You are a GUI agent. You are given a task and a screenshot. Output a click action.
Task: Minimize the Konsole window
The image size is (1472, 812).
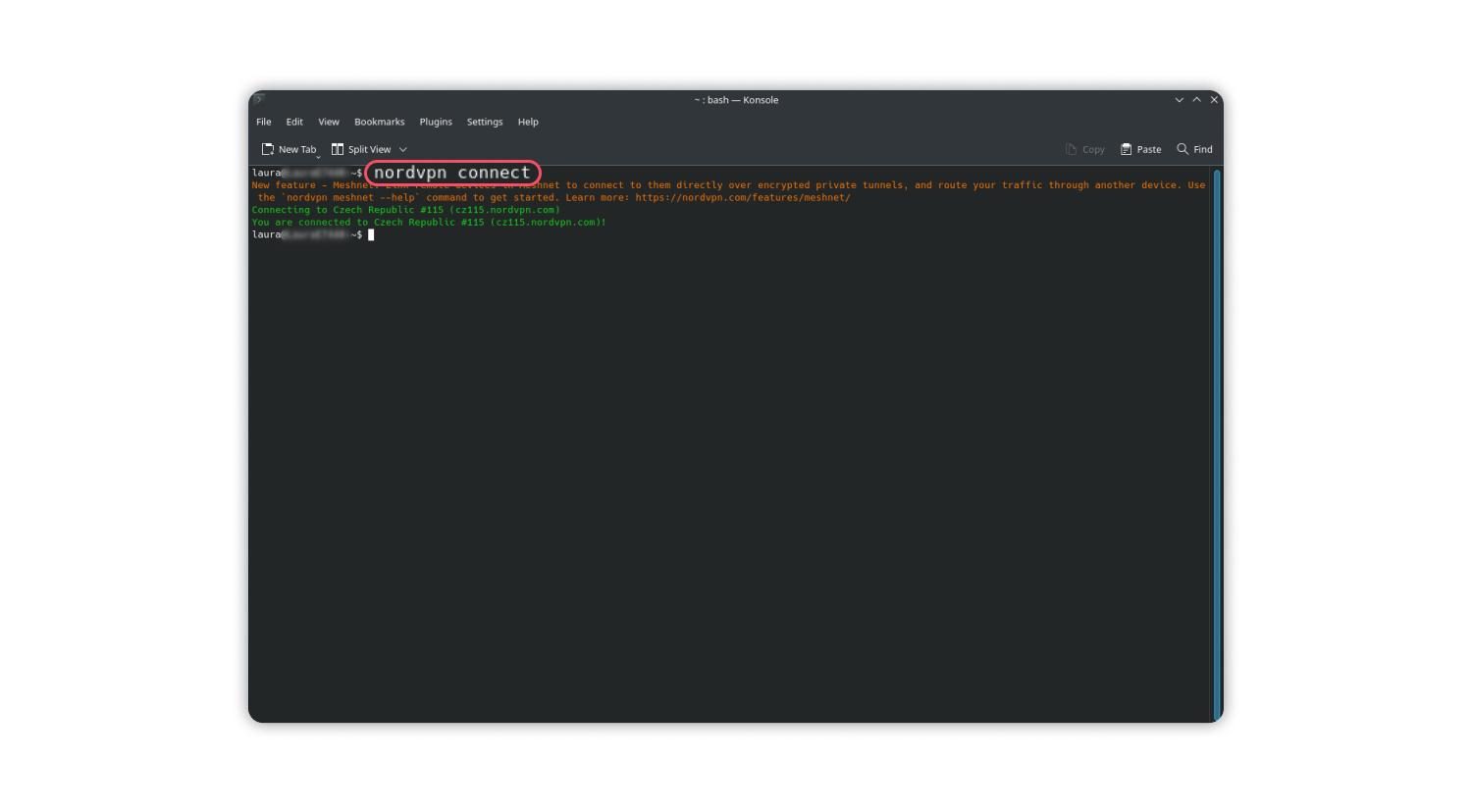(x=1179, y=99)
